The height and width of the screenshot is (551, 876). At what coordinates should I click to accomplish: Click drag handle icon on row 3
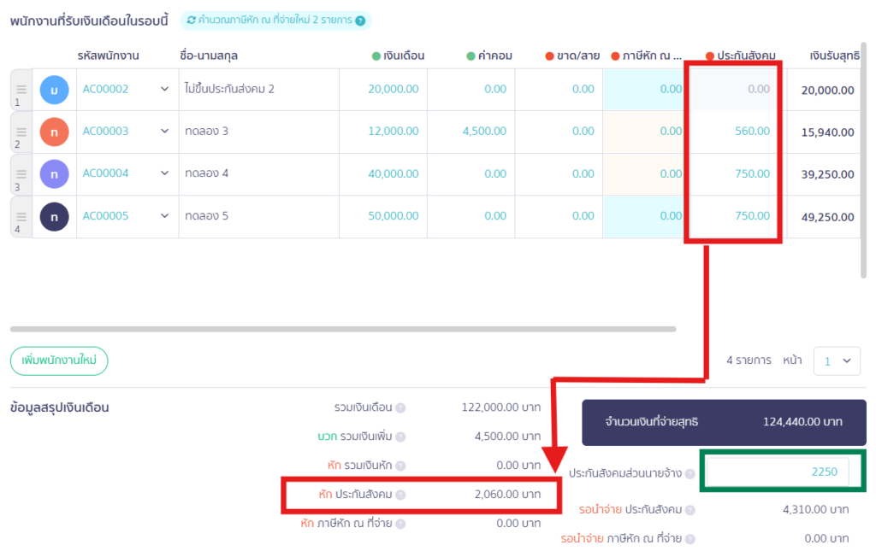[21, 174]
